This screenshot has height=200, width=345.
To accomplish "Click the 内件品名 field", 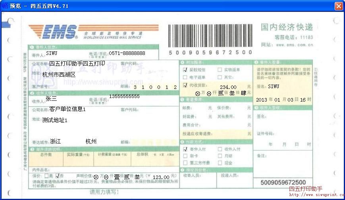I will click(104, 170).
